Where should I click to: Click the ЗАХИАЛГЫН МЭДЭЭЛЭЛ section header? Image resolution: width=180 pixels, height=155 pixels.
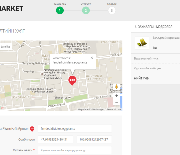(153, 27)
